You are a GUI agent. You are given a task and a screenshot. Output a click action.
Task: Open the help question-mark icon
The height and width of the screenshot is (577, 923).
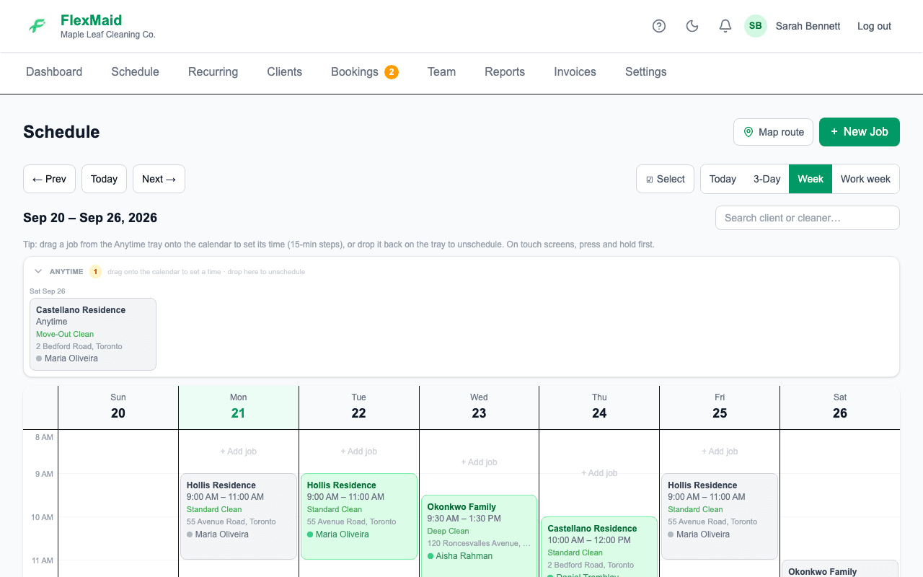click(x=659, y=26)
